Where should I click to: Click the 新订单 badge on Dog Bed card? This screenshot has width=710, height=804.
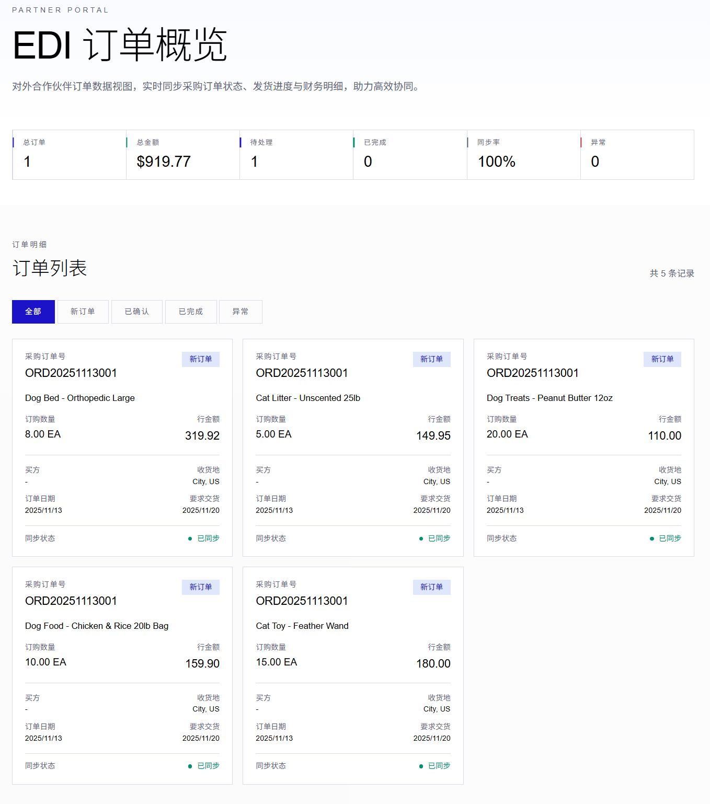tap(201, 359)
